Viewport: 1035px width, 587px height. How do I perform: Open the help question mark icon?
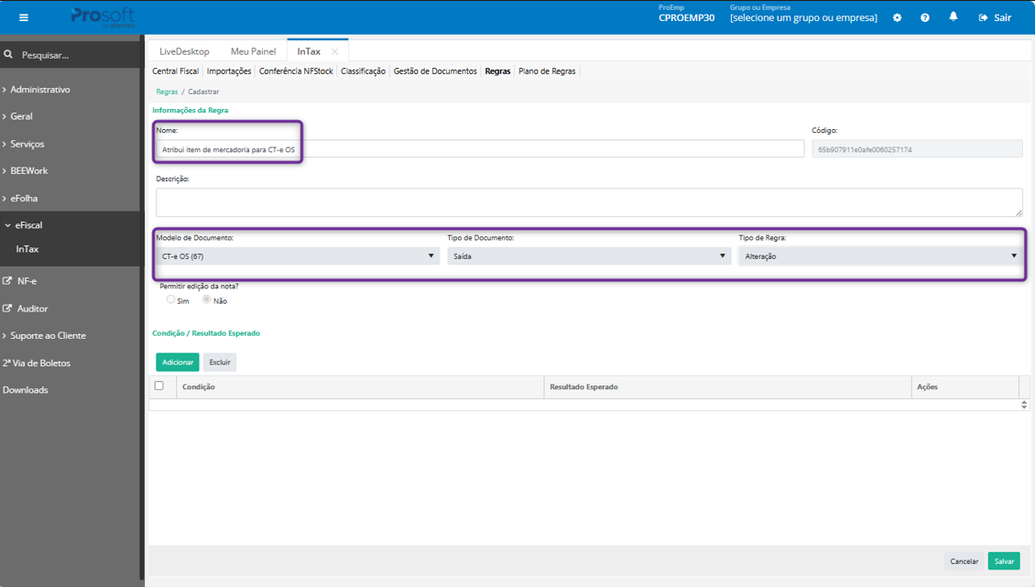coord(925,17)
